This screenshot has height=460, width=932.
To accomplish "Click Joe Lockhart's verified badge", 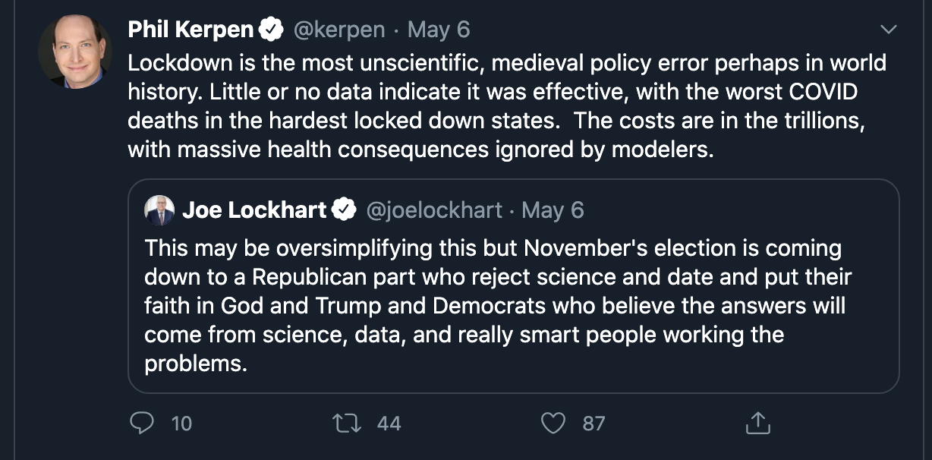I will [x=345, y=210].
